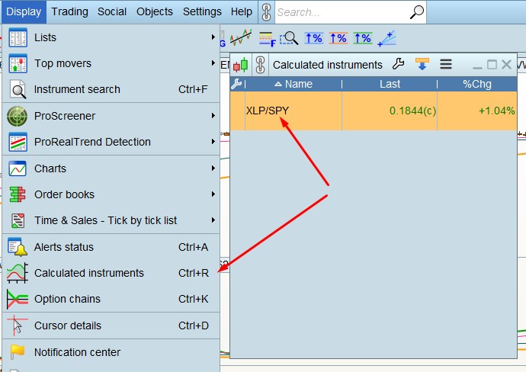Viewport: 526px width, 372px height.
Task: Open the Social menu
Action: (x=112, y=11)
